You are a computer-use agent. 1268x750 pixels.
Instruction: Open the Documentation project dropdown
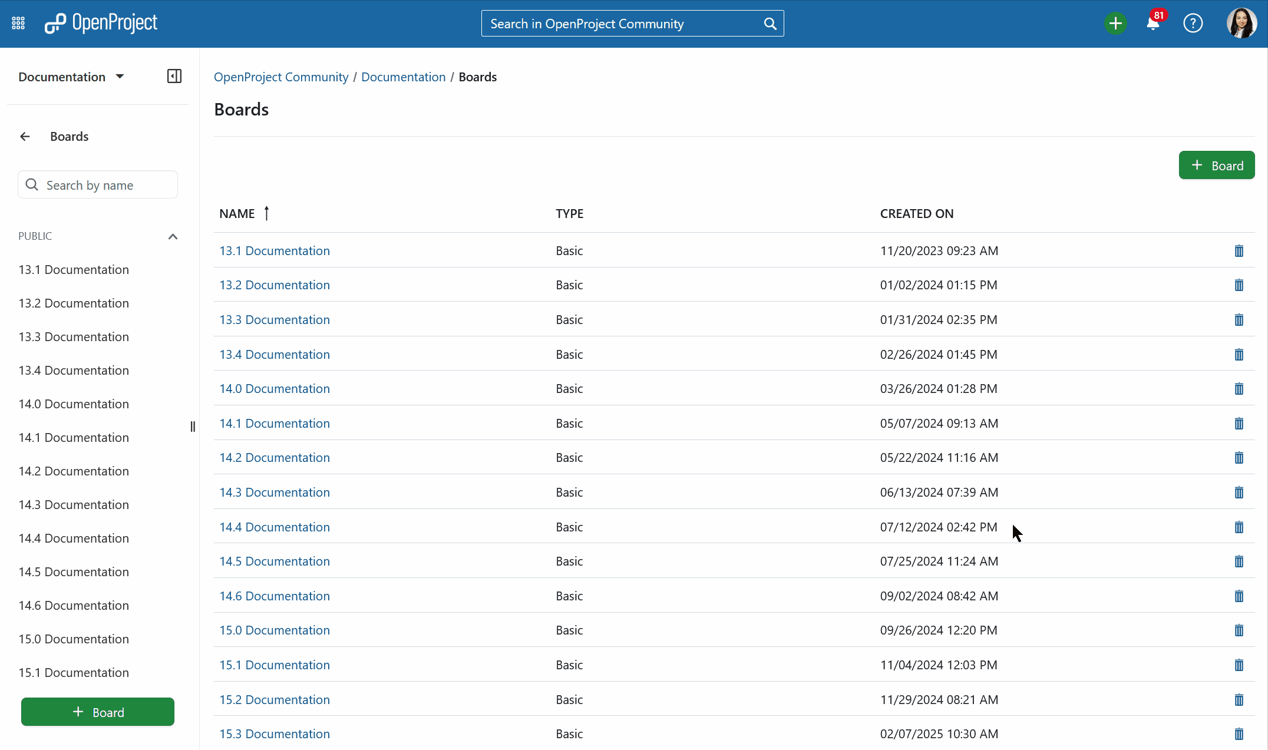[x=71, y=77]
